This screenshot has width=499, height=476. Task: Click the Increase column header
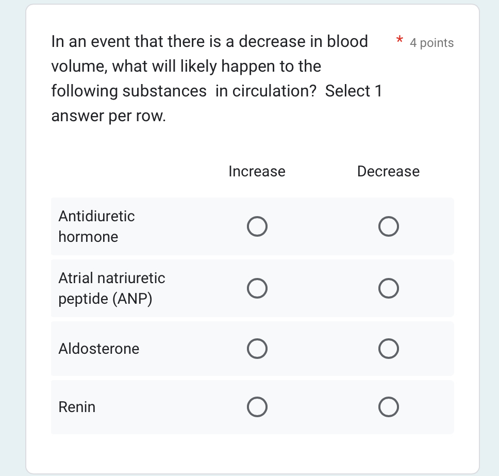tap(257, 171)
